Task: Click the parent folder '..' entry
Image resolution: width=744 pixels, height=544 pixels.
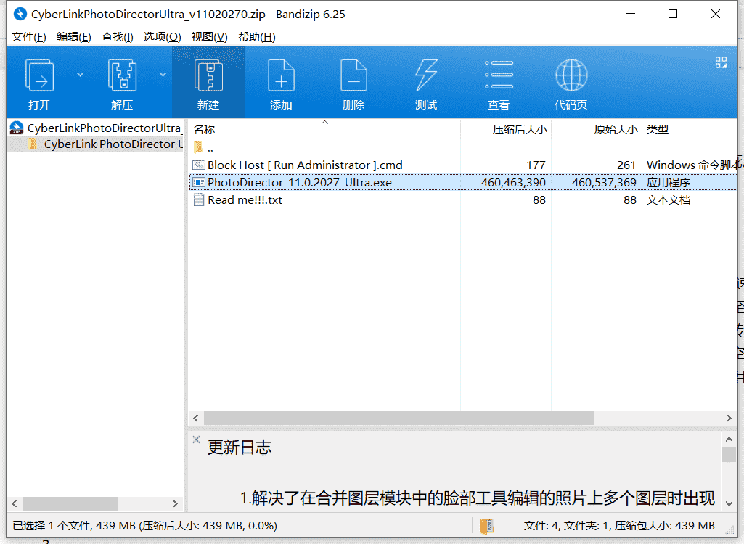Action: (x=204, y=147)
